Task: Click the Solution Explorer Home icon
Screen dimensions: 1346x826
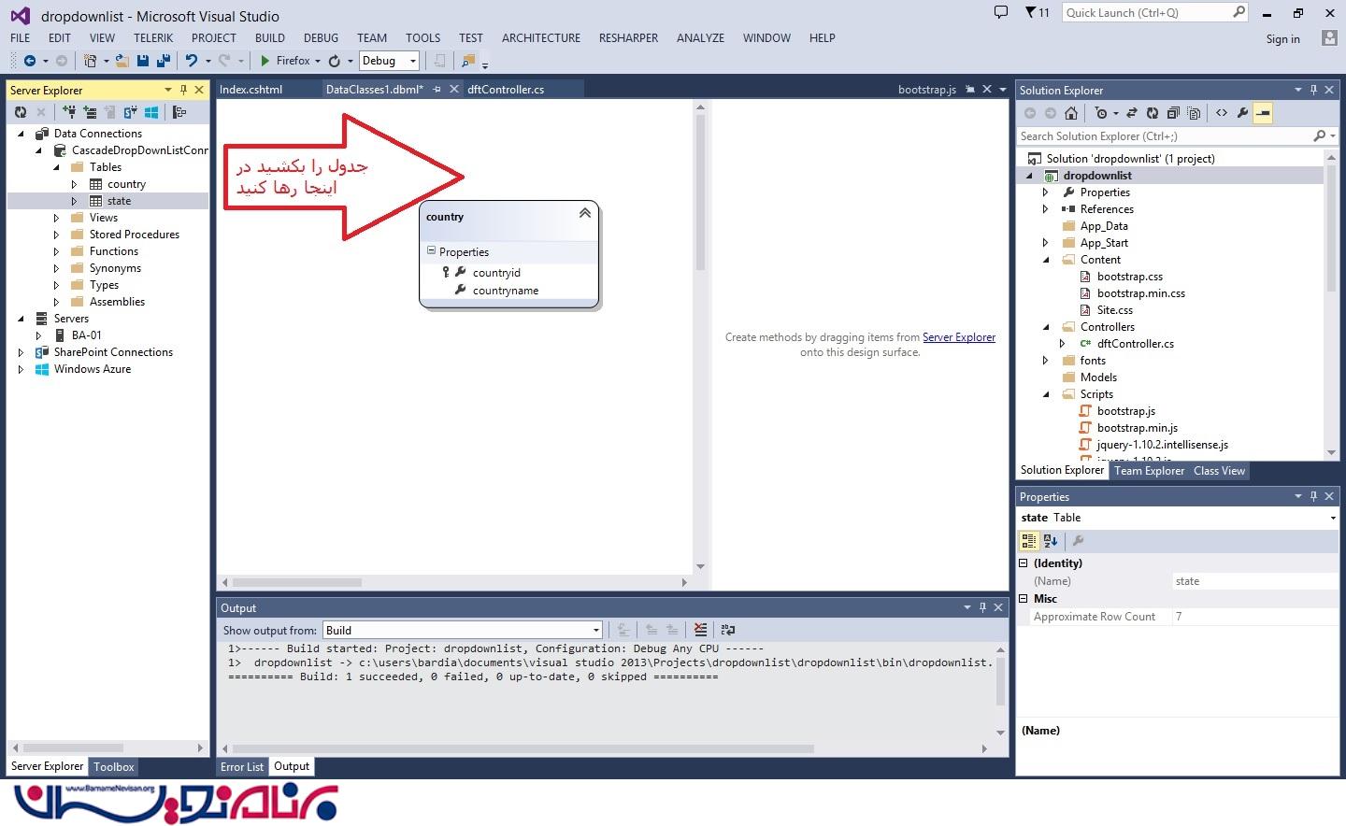Action: 1071,113
